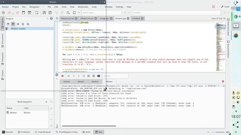241x135 pixels.
Task: Copy the Run output to clipboard
Action: tap(93, 76)
